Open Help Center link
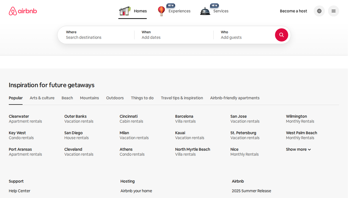Viewport: 352px width, 198px height. point(20,191)
